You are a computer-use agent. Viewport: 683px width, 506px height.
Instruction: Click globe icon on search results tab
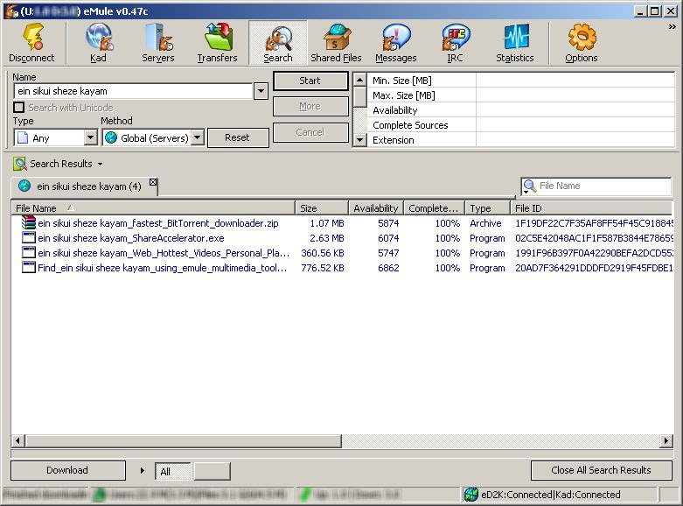pos(24,186)
